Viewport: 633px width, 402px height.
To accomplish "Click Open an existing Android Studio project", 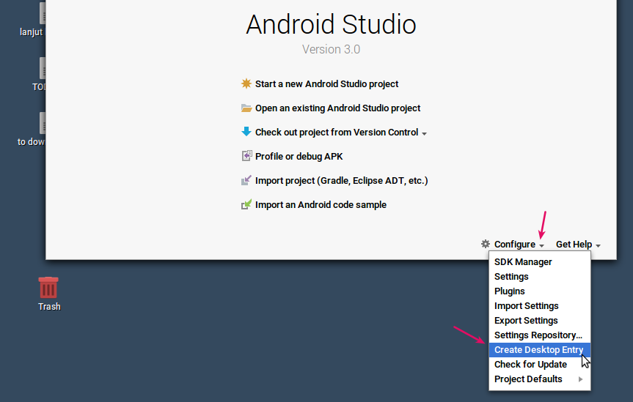I will 337,108.
